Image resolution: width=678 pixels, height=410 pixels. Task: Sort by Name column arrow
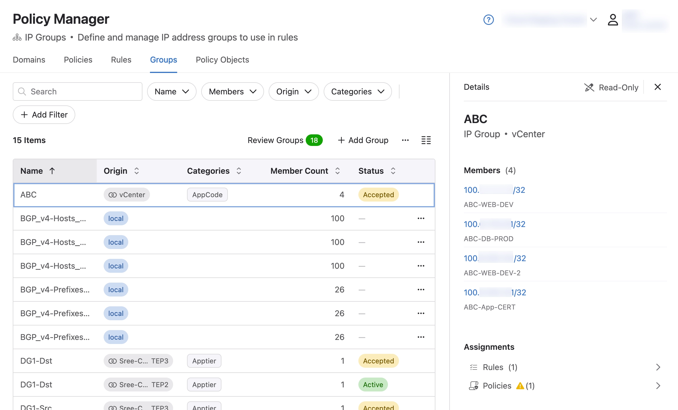click(52, 171)
